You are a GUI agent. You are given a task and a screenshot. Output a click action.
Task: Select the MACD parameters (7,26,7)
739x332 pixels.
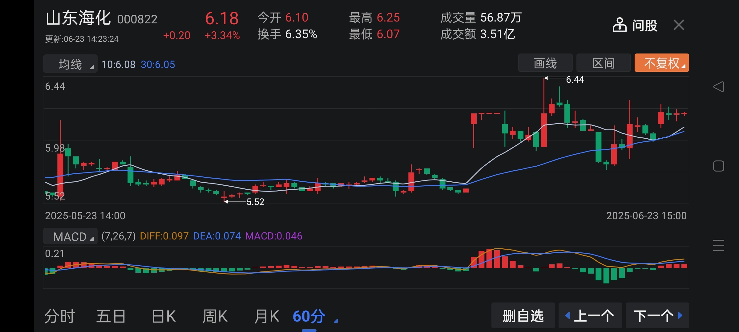click(x=119, y=236)
